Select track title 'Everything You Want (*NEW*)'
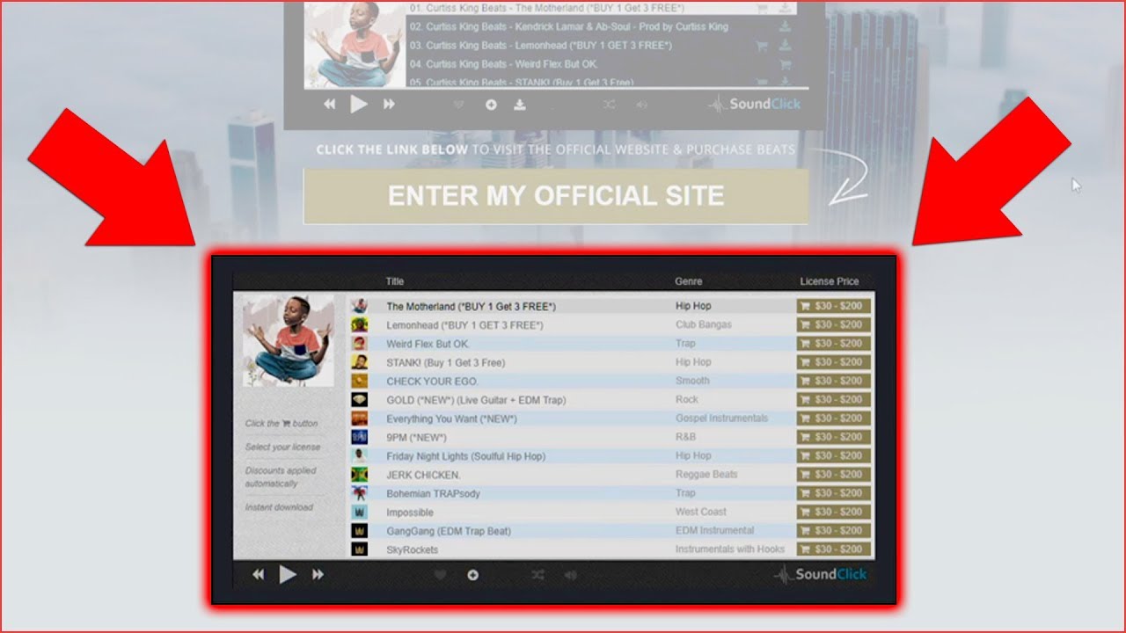 coord(451,418)
